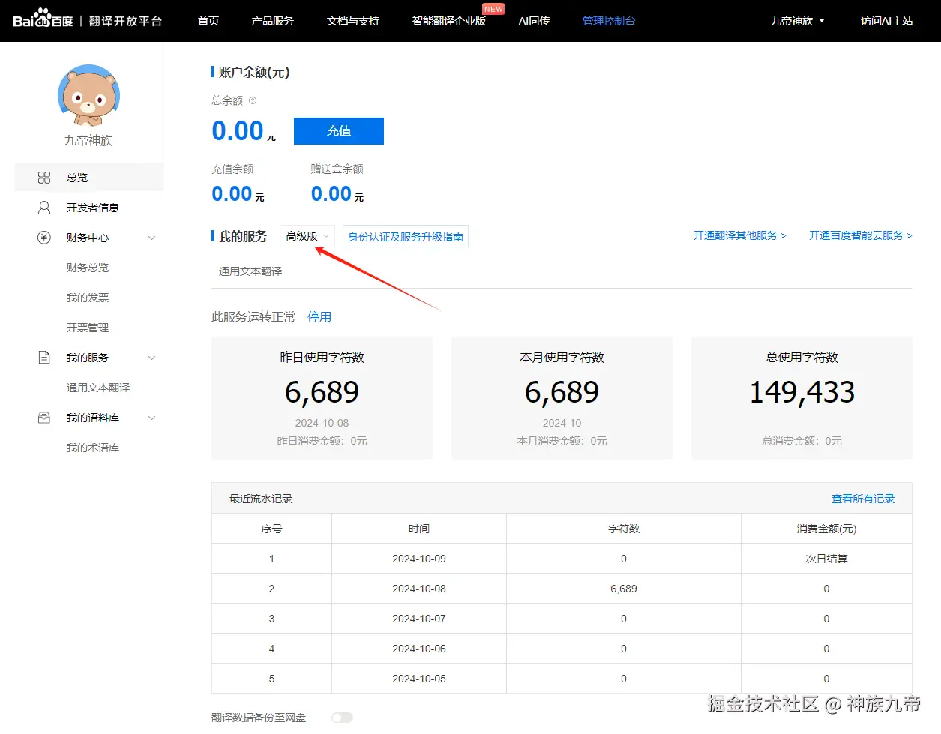Image resolution: width=941 pixels, height=734 pixels.
Task: Click 开通翻译其他服务 link
Action: point(739,235)
